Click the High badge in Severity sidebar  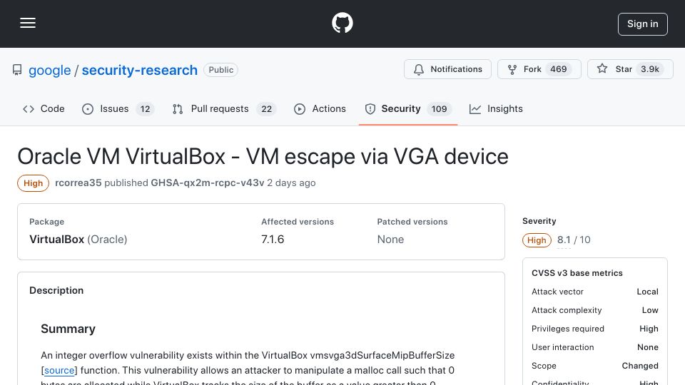coord(537,240)
